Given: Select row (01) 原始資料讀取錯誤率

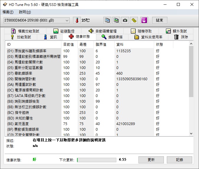Looking at the screenshot, I should (98, 51).
